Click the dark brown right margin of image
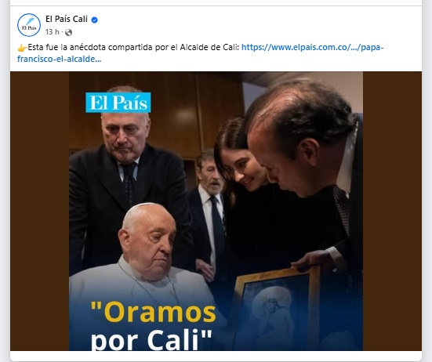Screen dimensions: 432x362 click(x=392, y=211)
